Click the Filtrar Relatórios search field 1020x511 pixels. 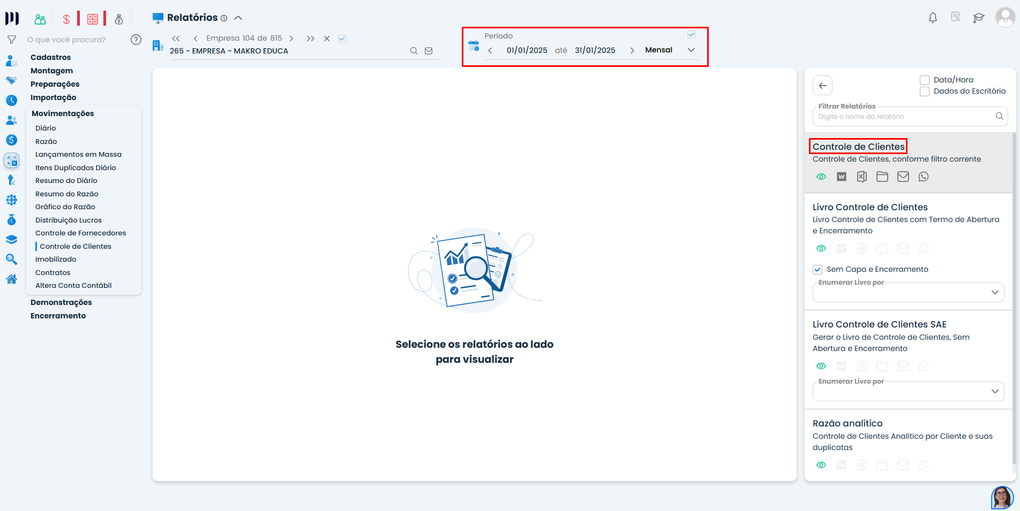(910, 117)
